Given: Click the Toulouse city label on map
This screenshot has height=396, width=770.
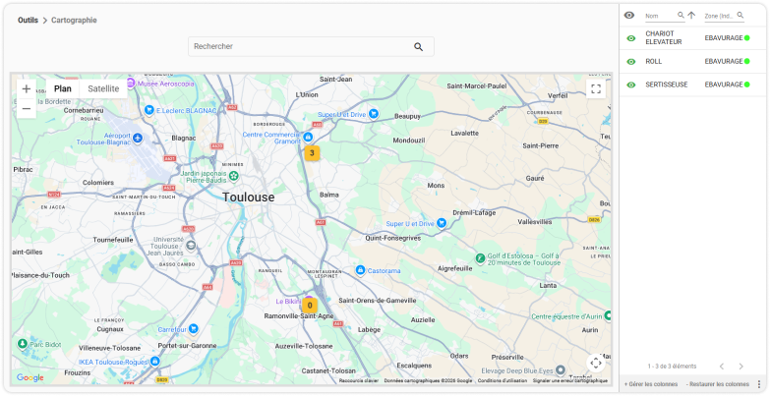Looking at the screenshot, I should tap(249, 198).
